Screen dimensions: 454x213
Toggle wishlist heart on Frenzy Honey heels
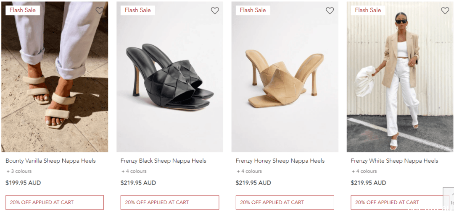330,10
